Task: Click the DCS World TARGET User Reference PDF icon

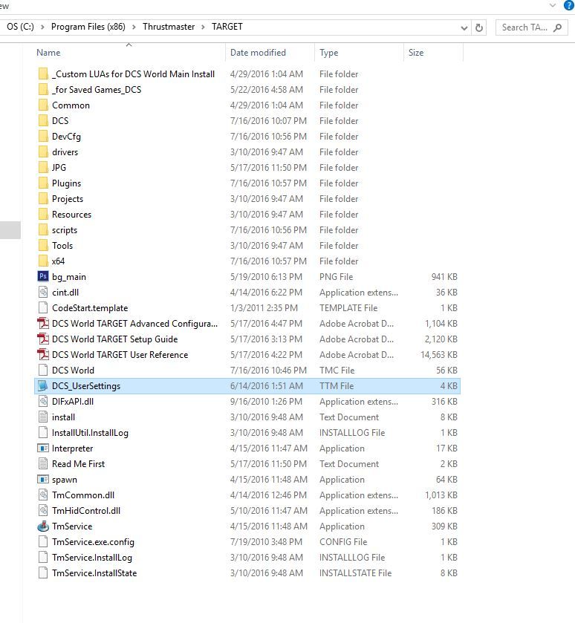Action: point(43,355)
